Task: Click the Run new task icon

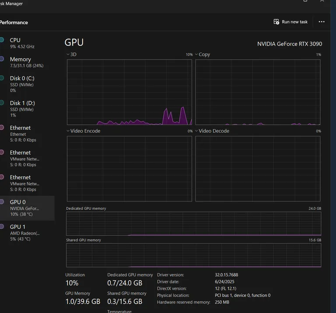Action: pos(276,22)
